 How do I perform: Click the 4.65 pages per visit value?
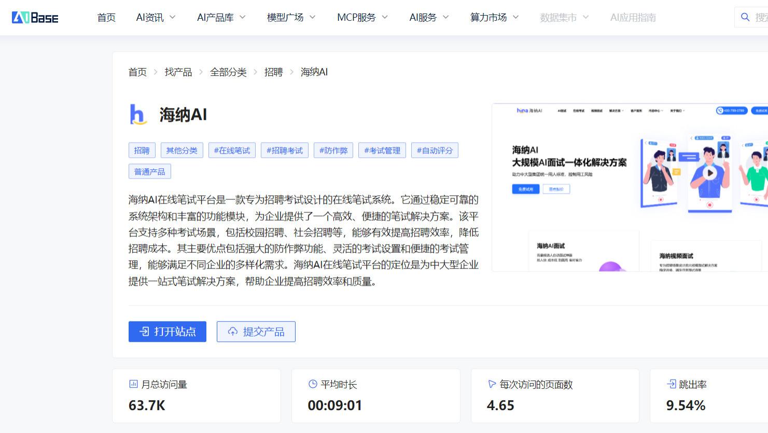[x=500, y=405]
